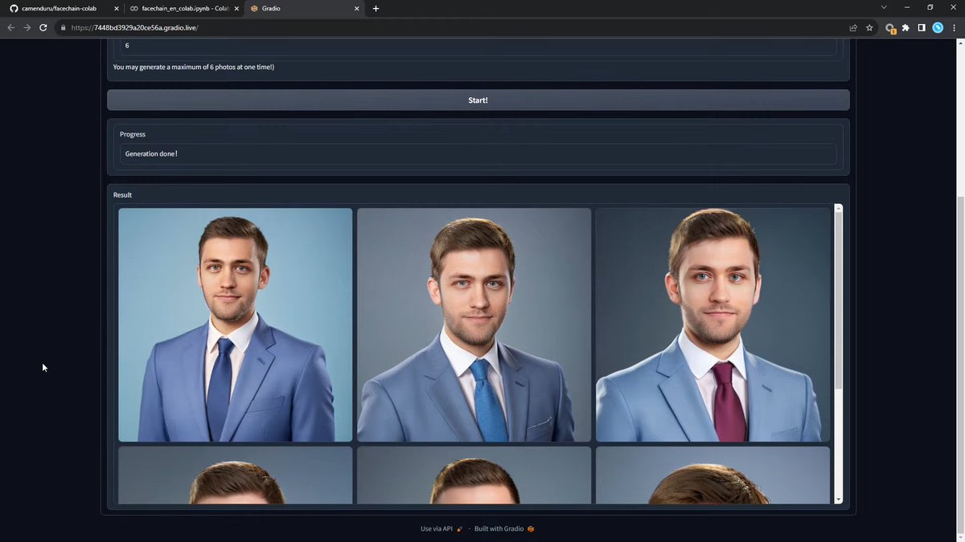
Task: Open second-row right result thumbnail
Action: point(712,475)
